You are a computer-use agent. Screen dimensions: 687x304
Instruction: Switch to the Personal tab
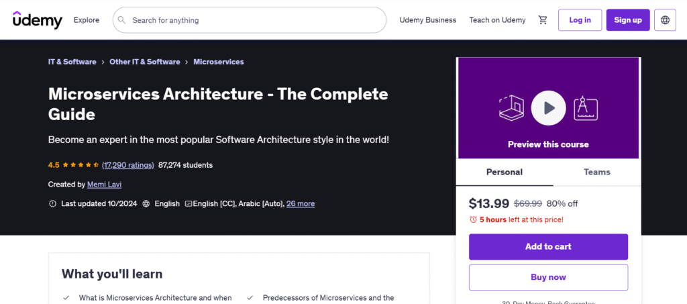505,172
